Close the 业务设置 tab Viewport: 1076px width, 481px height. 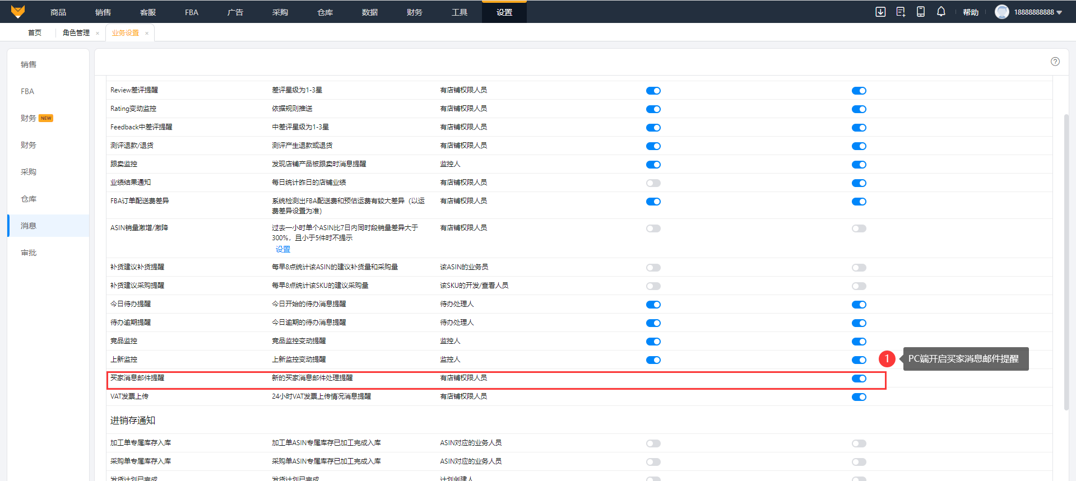point(147,34)
